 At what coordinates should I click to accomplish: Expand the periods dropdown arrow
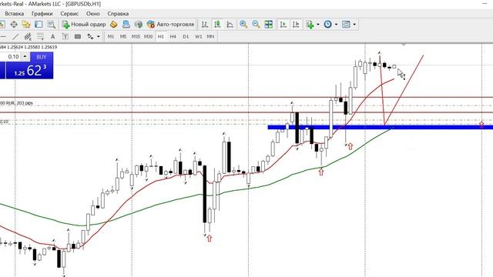336,25
